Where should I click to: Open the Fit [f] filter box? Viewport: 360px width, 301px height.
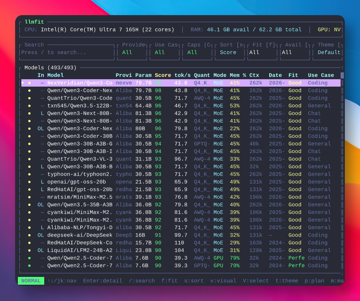262,52
